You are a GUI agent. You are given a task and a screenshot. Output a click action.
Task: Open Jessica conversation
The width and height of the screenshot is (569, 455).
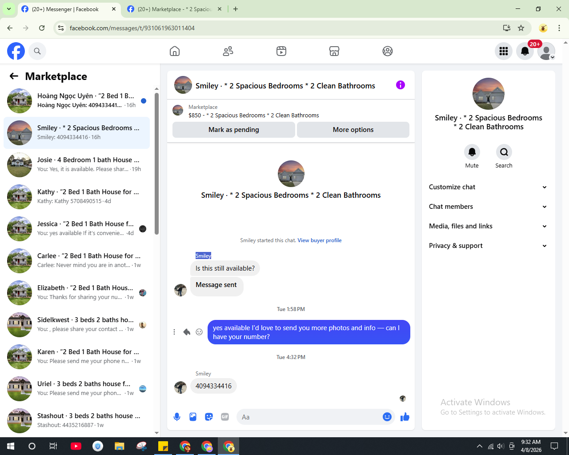pos(77,229)
